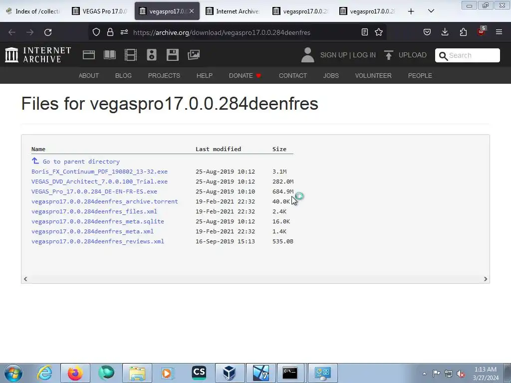The image size is (511, 383).
Task: Open the JOBS menu item
Action: point(331,76)
